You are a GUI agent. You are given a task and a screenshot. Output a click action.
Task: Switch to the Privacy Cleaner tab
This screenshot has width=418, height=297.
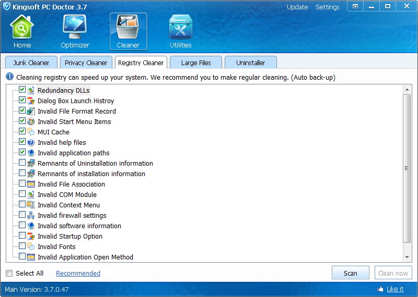86,63
